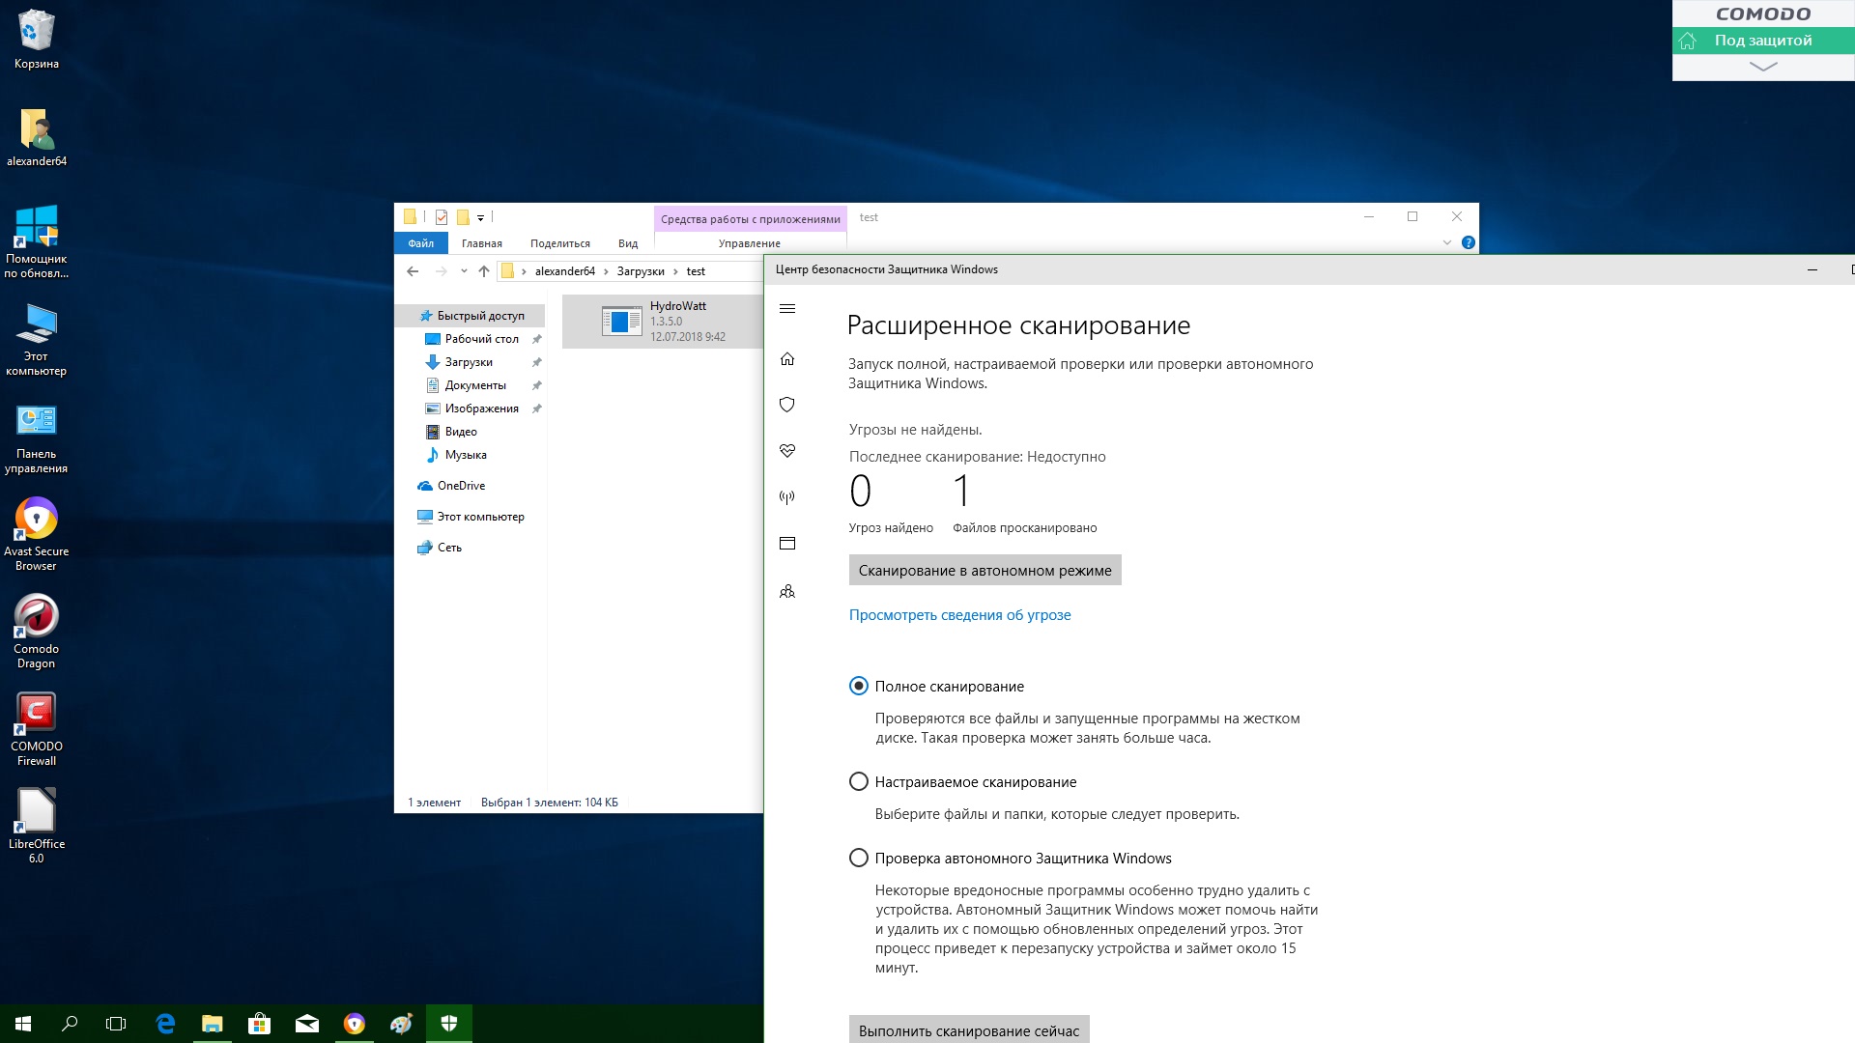Screen dimensions: 1855x1043
Task: Select Настраиваемое сканирование radio option
Action: pyautogui.click(x=858, y=781)
